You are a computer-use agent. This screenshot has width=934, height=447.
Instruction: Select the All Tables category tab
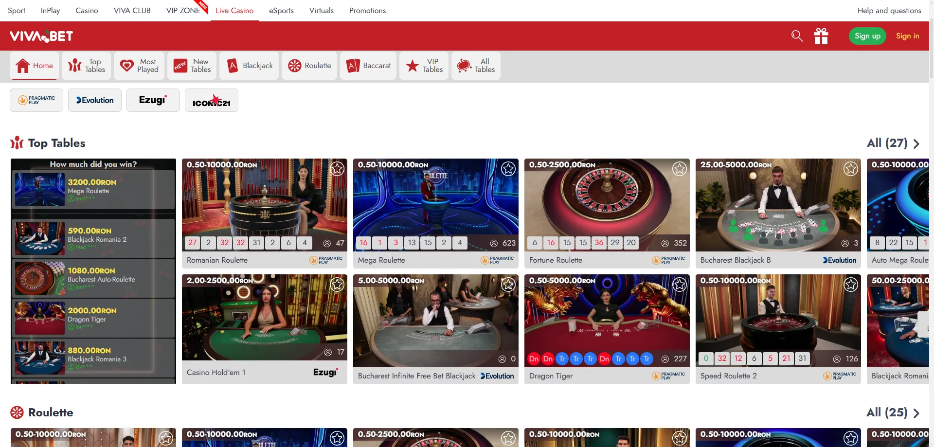[476, 66]
